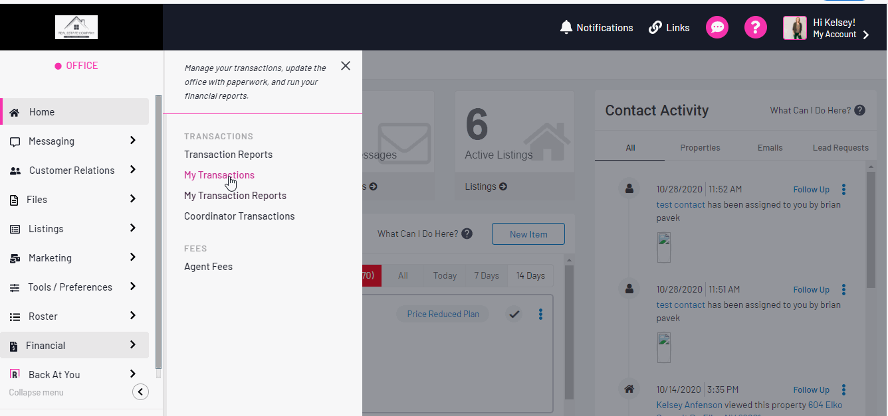This screenshot has height=416, width=888.
Task: Click the Roster list icon
Action: pyautogui.click(x=15, y=316)
